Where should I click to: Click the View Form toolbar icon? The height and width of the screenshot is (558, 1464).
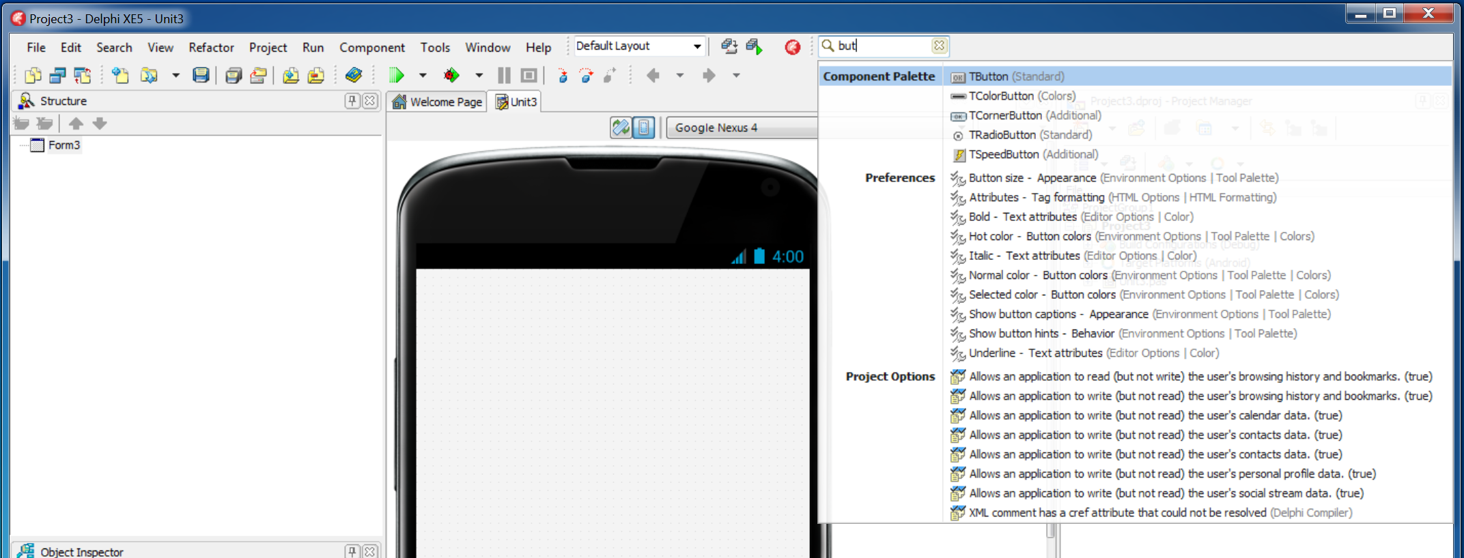pos(57,76)
